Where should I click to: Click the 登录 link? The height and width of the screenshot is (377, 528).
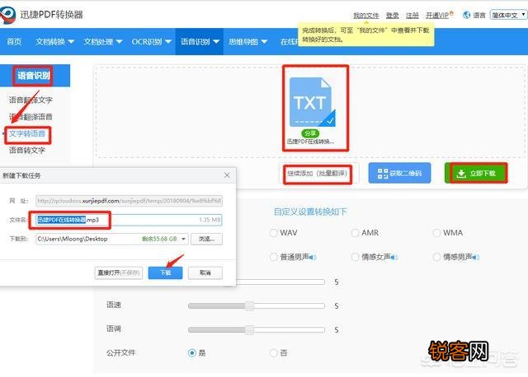click(x=393, y=15)
